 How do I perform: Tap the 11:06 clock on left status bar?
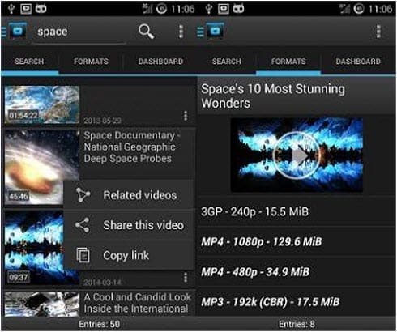(183, 9)
